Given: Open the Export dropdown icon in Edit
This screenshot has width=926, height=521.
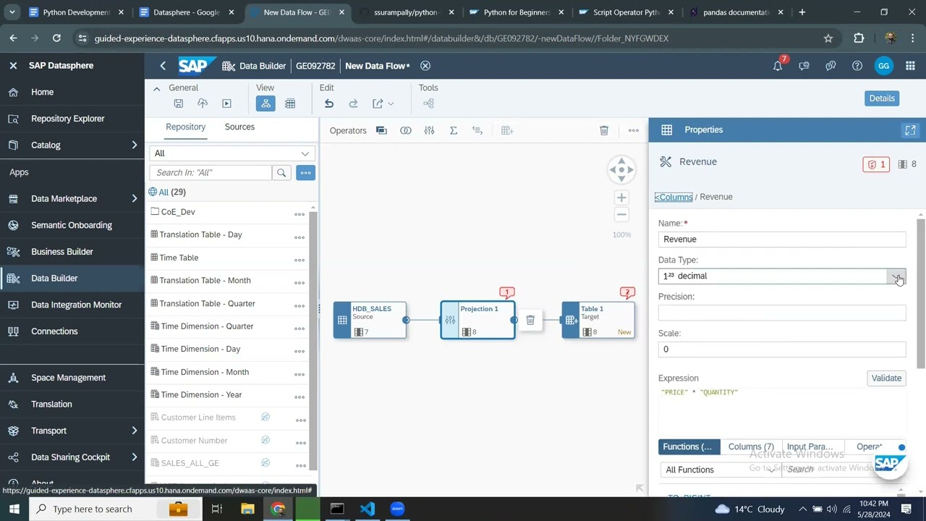Looking at the screenshot, I should tap(383, 103).
